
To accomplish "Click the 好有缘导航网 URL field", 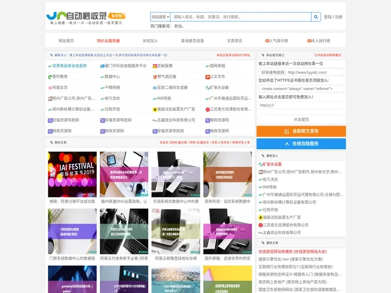I will [301, 72].
